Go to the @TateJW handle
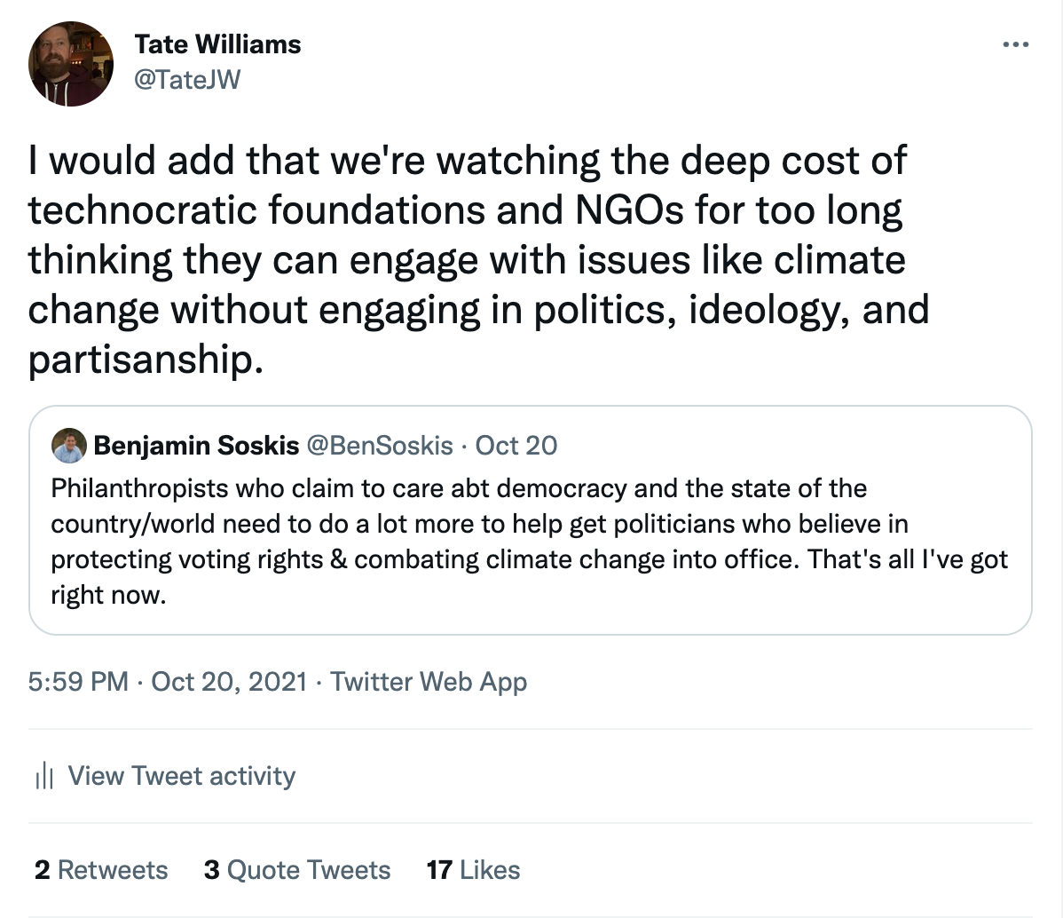The image size is (1063, 918). coord(186,80)
